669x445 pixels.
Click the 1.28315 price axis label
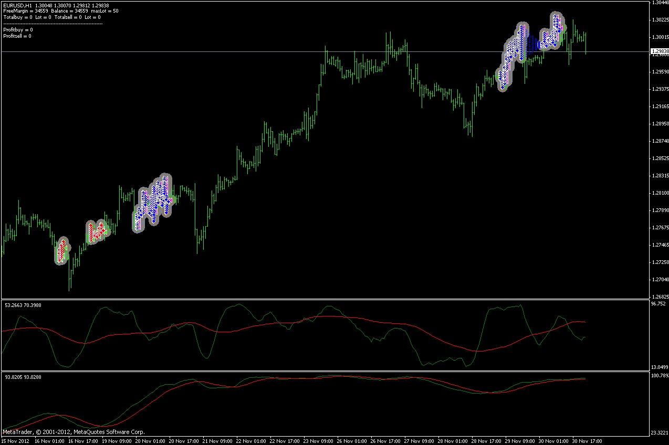[660, 176]
